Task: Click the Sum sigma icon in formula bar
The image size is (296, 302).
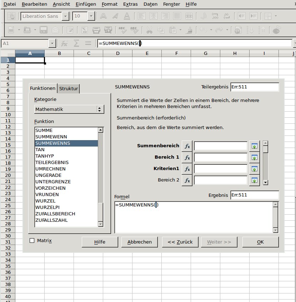Action: tap(76, 43)
